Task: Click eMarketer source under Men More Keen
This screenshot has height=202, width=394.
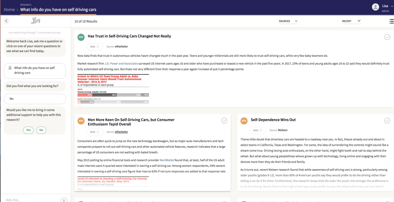Action: point(121,132)
